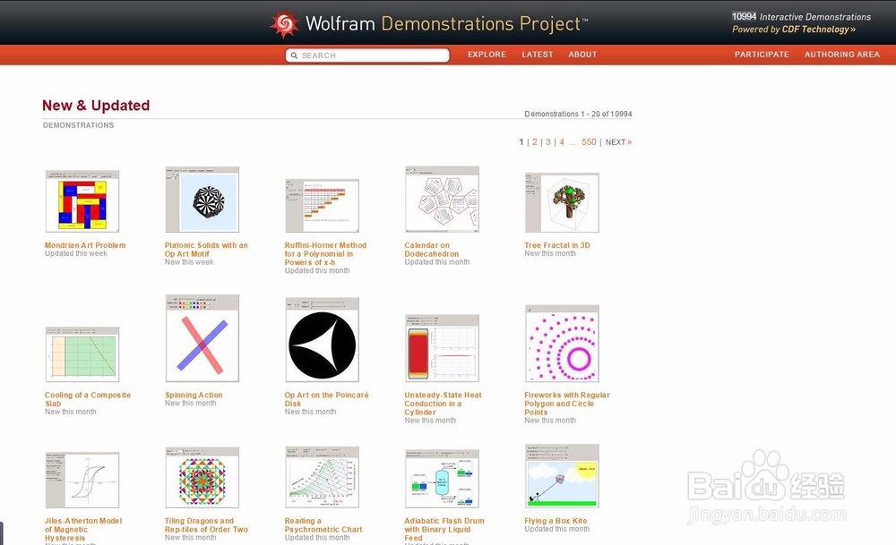Open the Spinning Action thumbnail
896x545 pixels.
tap(202, 338)
